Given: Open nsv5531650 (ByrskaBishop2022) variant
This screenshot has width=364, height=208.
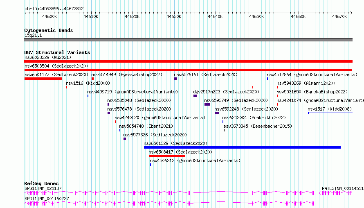Looking at the screenshot, I should 312,92.
